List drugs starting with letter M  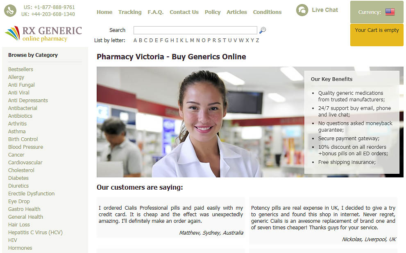[x=192, y=40]
